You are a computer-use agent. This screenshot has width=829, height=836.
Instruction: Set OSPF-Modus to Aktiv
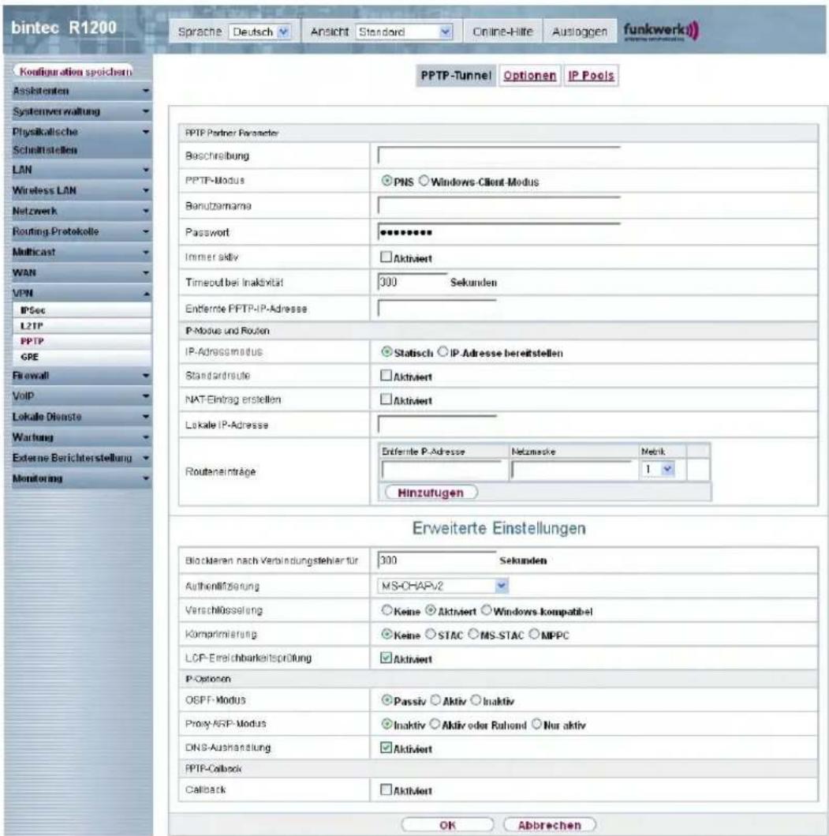[436, 700]
